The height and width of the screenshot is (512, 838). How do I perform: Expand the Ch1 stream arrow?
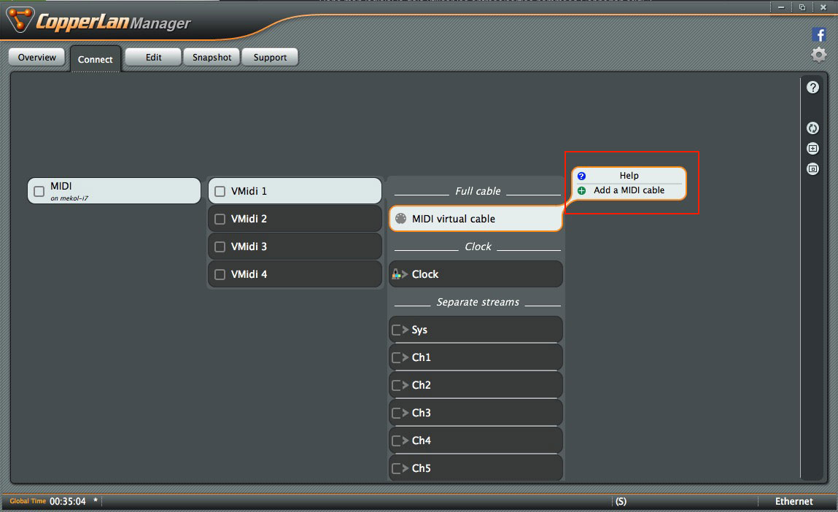pyautogui.click(x=399, y=357)
